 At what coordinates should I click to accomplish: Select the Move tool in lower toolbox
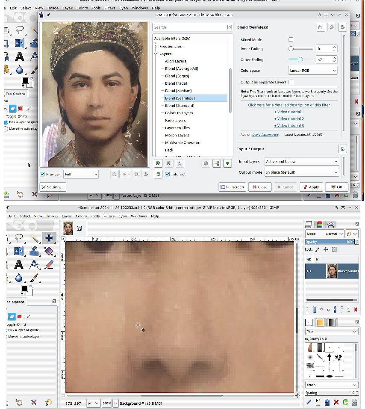(x=49, y=238)
